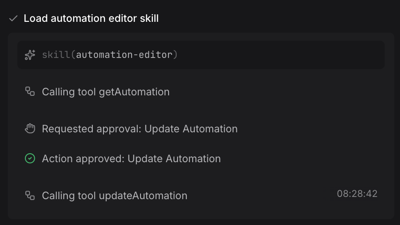Open Update Automation in the action approved row
The image size is (400, 225).
tap(174, 159)
